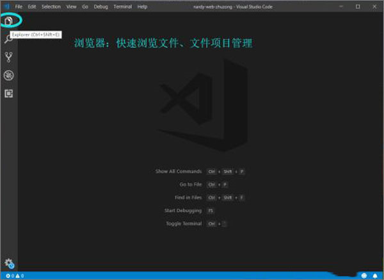Open the feedback smiley in status bar
384x280 pixels.
[x=364, y=276]
